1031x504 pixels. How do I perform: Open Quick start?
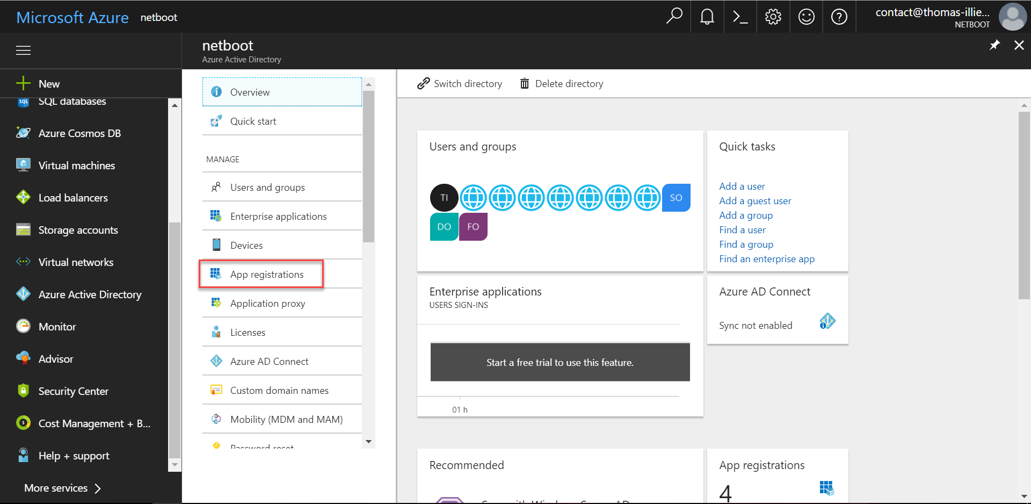coord(282,121)
